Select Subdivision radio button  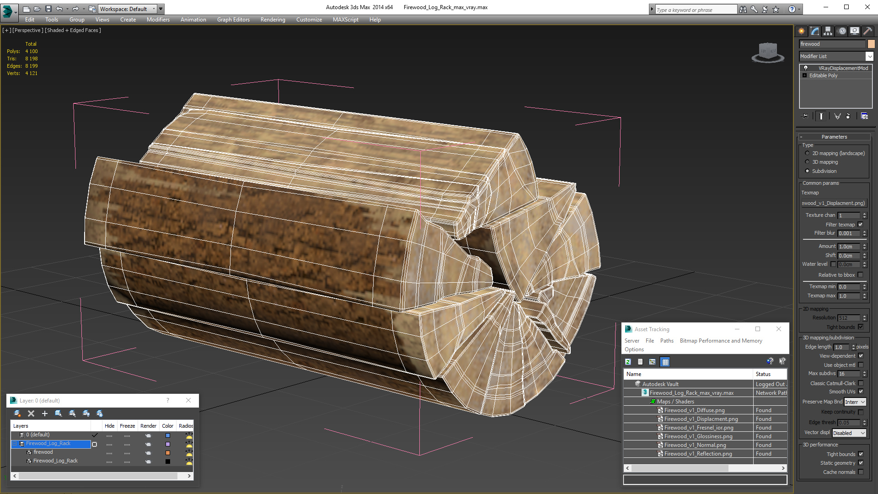(808, 171)
